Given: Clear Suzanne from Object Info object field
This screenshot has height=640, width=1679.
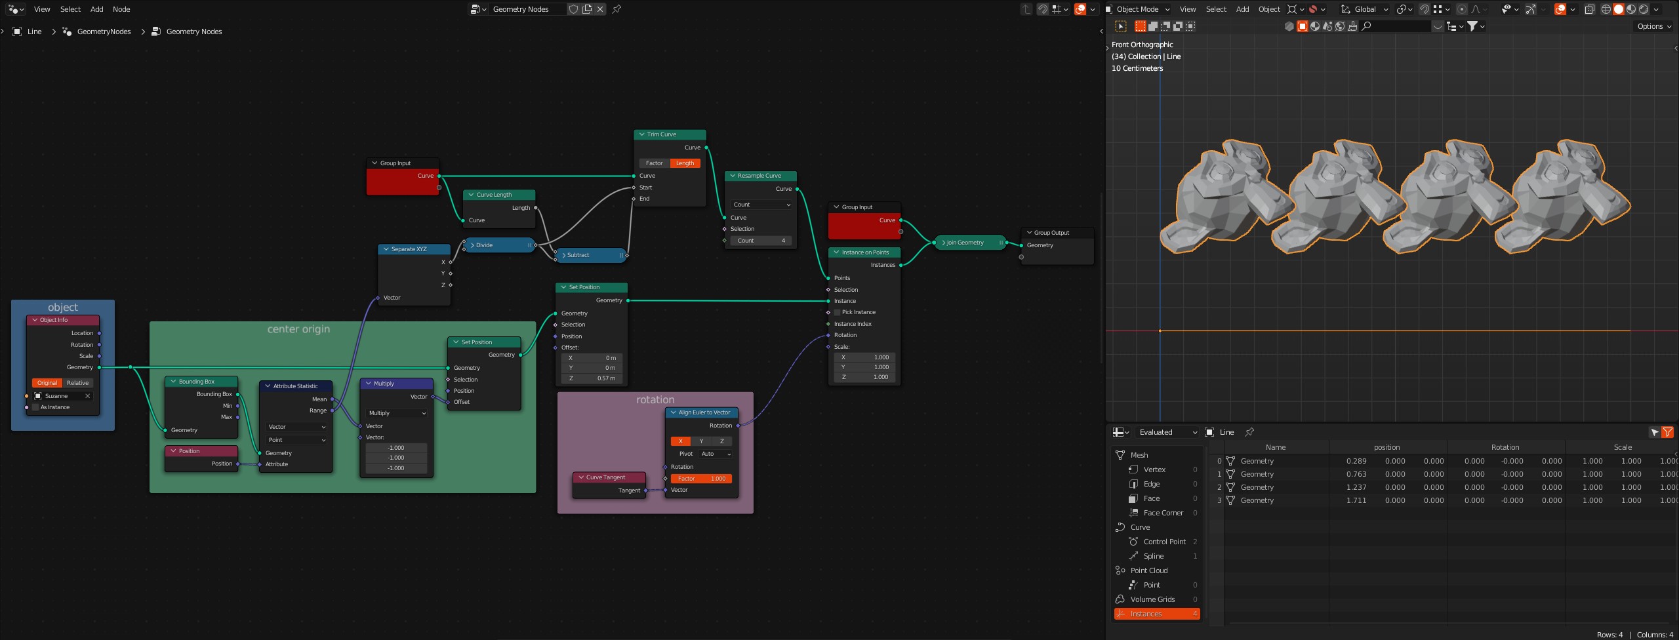Looking at the screenshot, I should (x=87, y=396).
